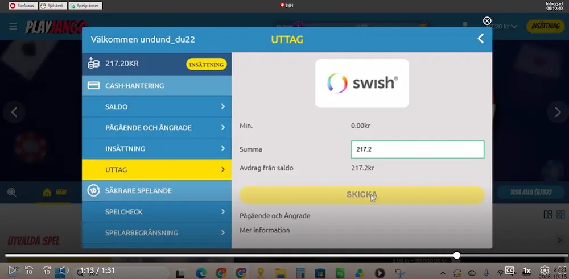Switch to four-tile grid view icon
The height and width of the screenshot is (279, 569).
pyautogui.click(x=560, y=214)
